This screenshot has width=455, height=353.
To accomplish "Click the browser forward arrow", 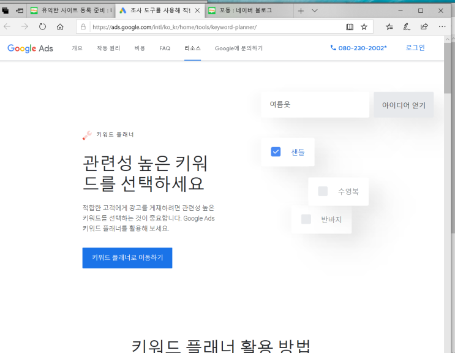I will pyautogui.click(x=24, y=27).
